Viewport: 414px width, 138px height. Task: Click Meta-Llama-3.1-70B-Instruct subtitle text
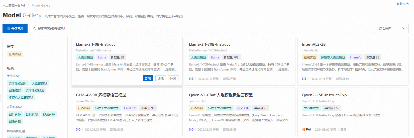[x=208, y=50]
